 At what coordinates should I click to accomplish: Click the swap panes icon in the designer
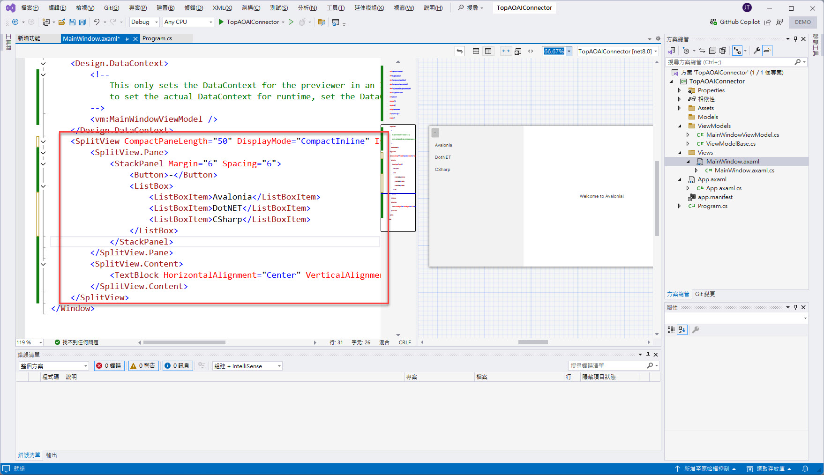(x=460, y=51)
